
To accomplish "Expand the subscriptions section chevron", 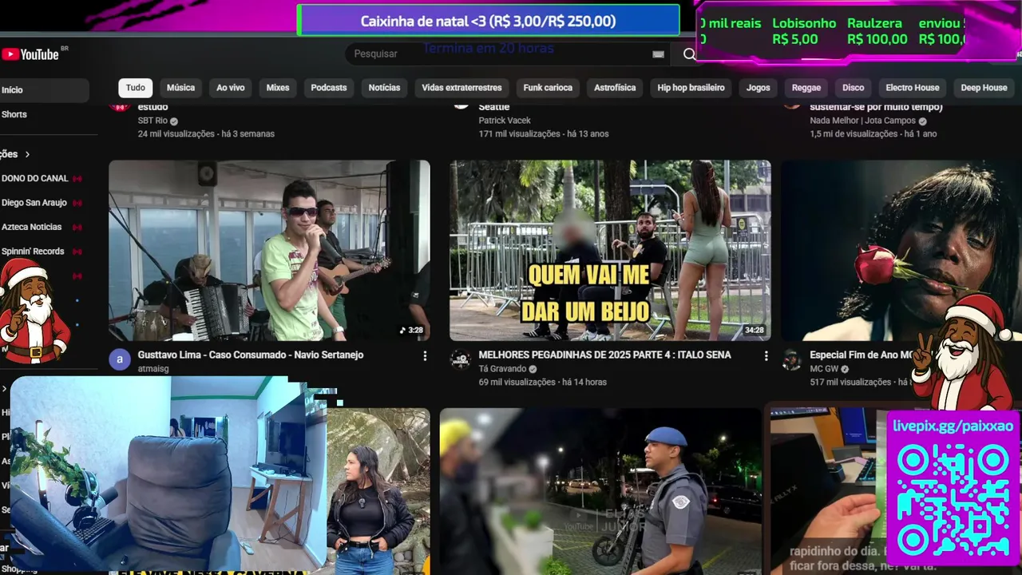I will click(27, 154).
